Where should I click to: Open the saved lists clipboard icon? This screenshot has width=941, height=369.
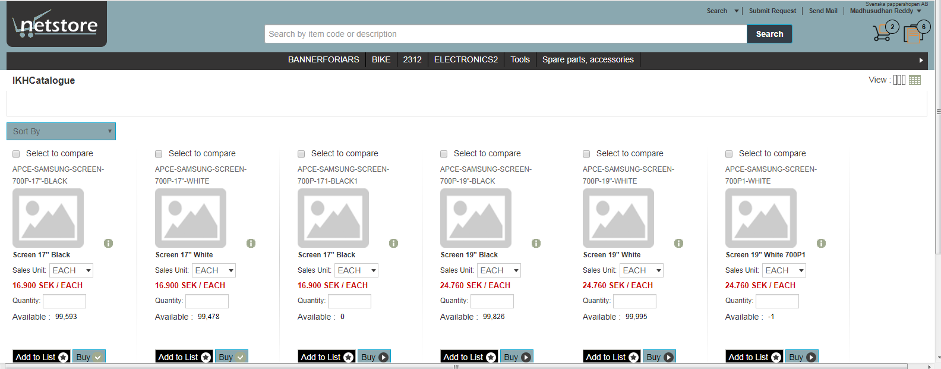pos(912,34)
